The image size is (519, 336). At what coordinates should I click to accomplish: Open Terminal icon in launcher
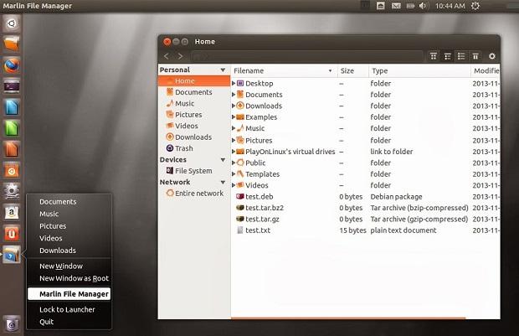12,86
